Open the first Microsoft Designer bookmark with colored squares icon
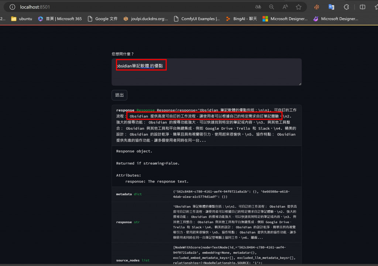378x266 pixels. point(285,18)
